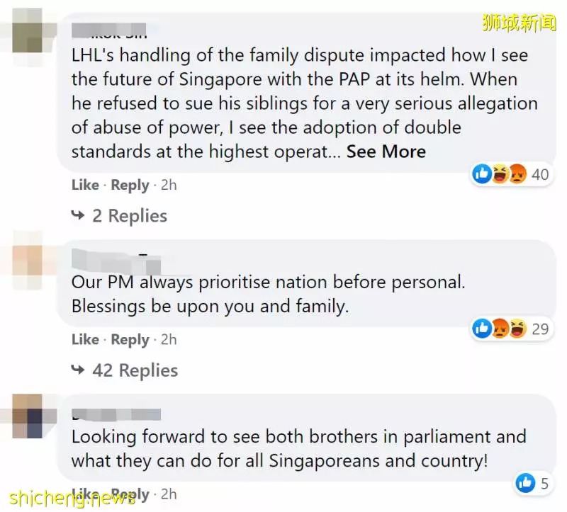Viewport: 567px width, 512px height.
Task: Click reply arrow icon beside '2 Replies'
Action: [78, 215]
